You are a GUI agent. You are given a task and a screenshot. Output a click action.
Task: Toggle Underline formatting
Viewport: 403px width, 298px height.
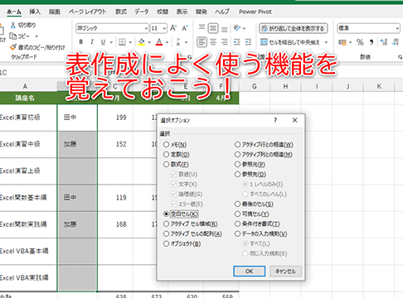pos(103,42)
